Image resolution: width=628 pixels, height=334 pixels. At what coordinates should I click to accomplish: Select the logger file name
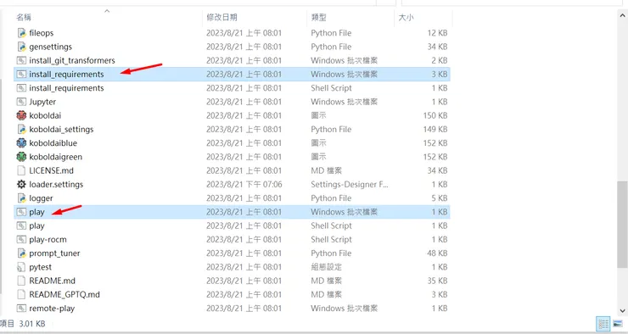pyautogui.click(x=41, y=198)
